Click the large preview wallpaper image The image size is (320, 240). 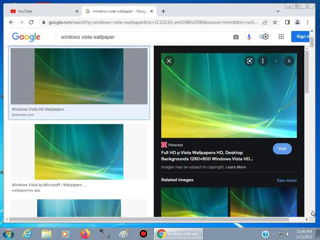(229, 96)
